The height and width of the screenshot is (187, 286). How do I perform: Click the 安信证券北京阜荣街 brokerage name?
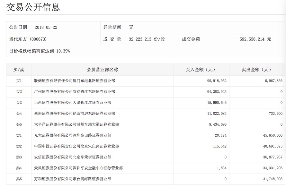click(73, 157)
